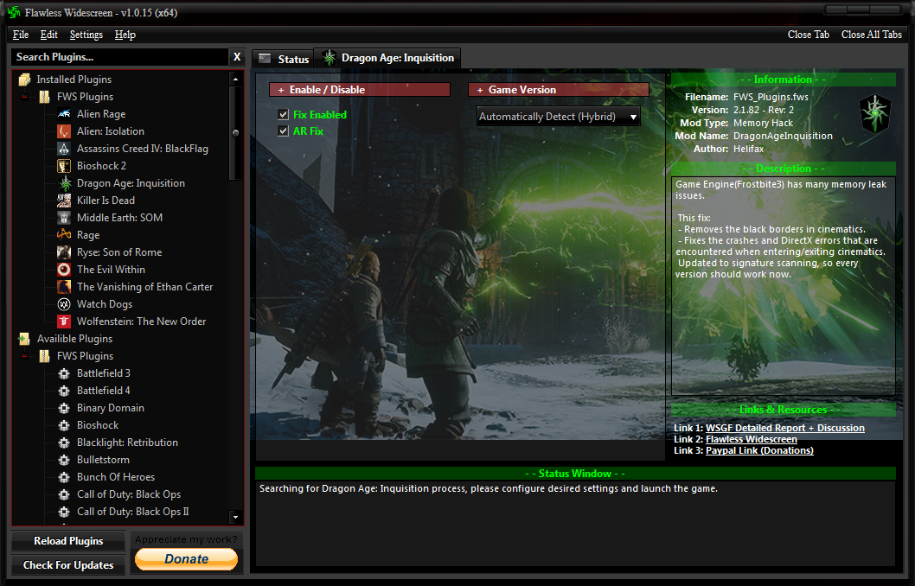915x586 pixels.
Task: Click the Availible Plugins folder icon
Action: (24, 339)
